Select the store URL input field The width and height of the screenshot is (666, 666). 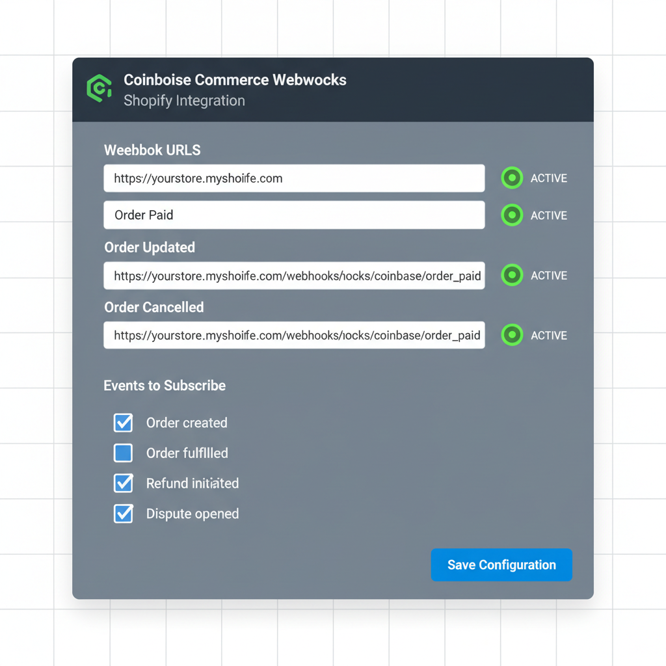point(294,178)
